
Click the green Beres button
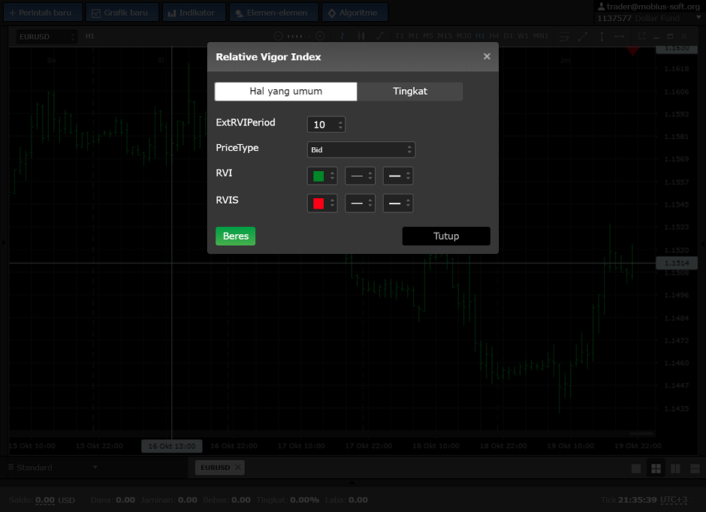click(236, 236)
